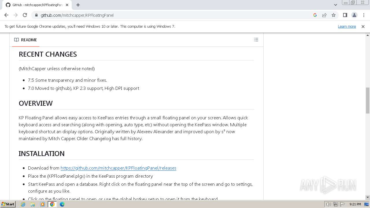Open Windows Media Player from taskbar
370x208 pixels.
pyautogui.click(x=42, y=204)
